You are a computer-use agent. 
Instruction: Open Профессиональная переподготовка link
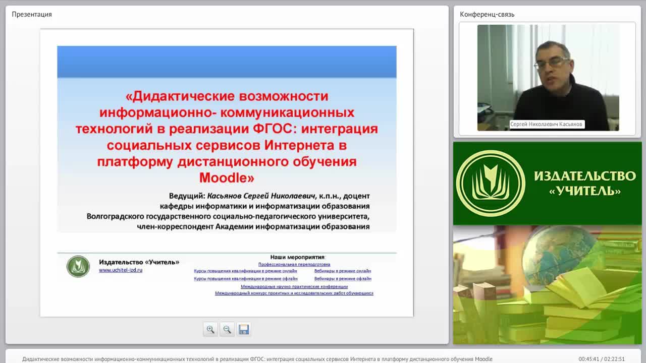point(294,264)
